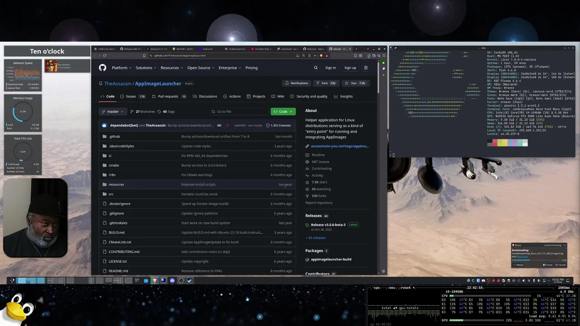This screenshot has height=326, width=580.
Task: Open the green Code dropdown button
Action: (x=283, y=111)
